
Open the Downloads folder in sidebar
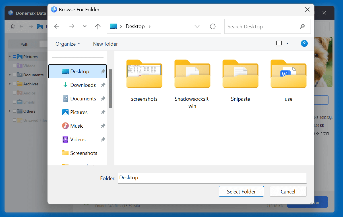83,85
